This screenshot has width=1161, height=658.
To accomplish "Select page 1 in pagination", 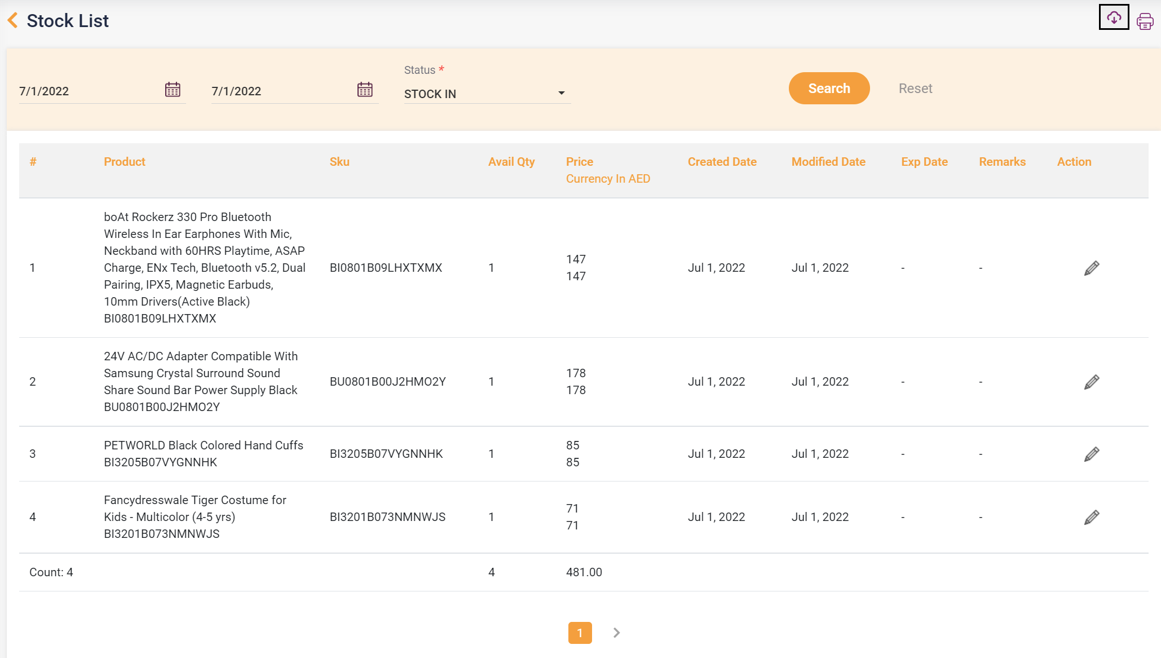I will [x=580, y=633].
